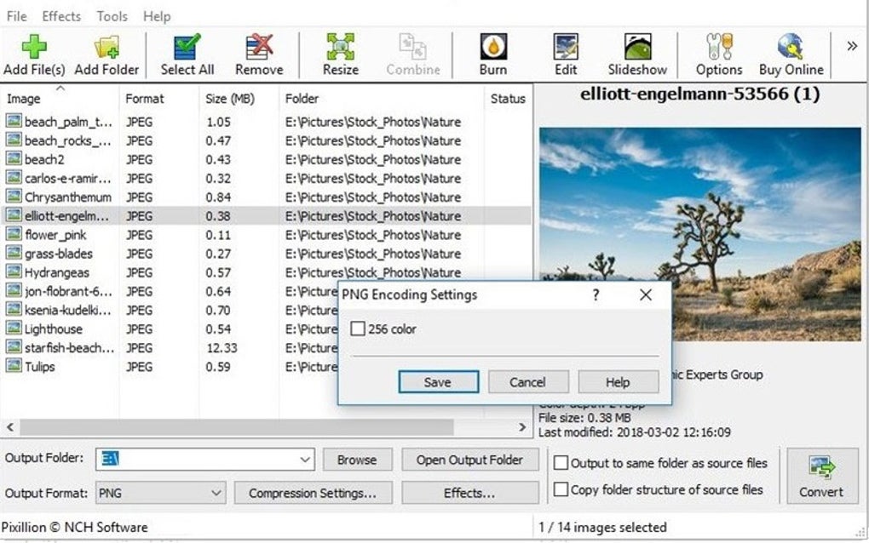Close the PNG Encoding Settings dialog
This screenshot has height=543, width=869.
tap(646, 294)
